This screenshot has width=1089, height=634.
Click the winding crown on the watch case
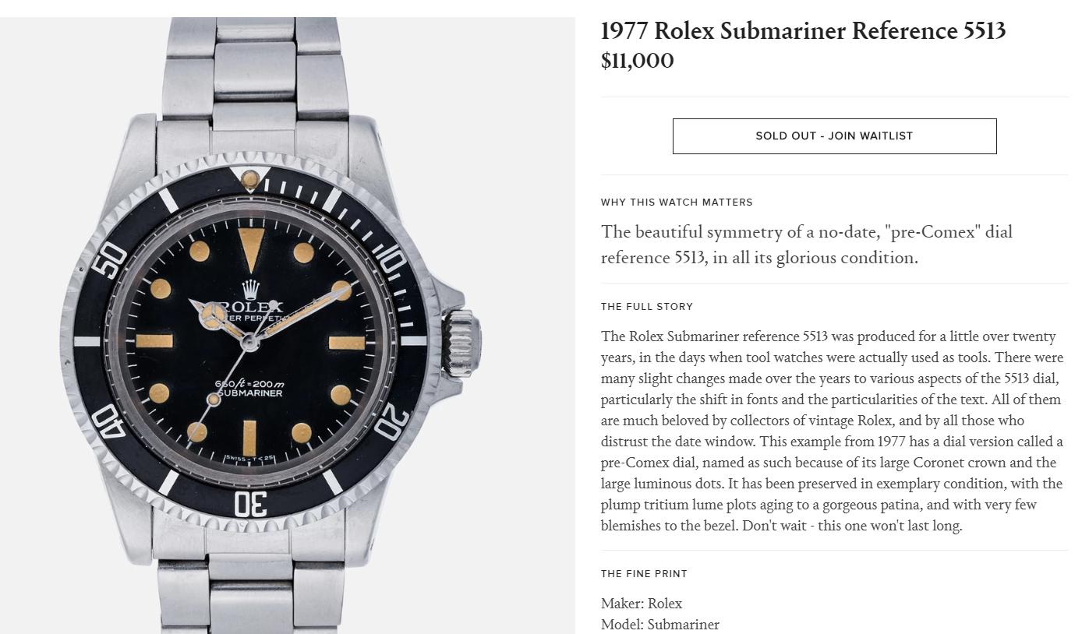pyautogui.click(x=463, y=342)
